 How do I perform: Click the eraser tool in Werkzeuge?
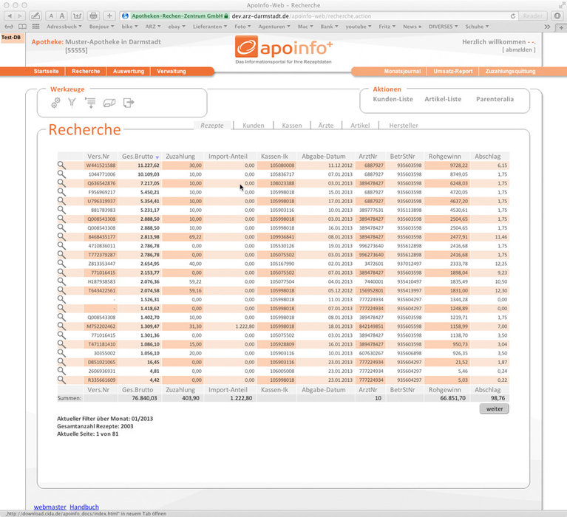(109, 103)
